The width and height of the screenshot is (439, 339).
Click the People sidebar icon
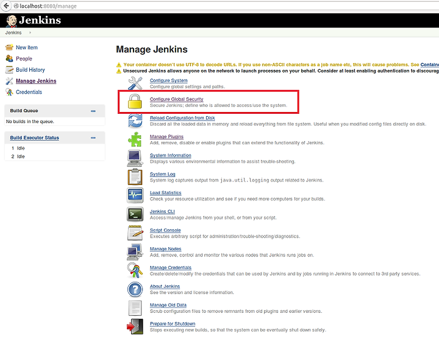point(9,58)
